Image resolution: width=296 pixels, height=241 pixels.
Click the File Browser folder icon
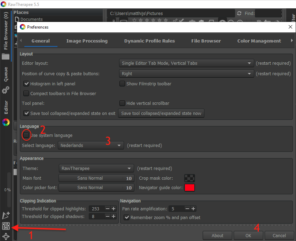(6, 56)
